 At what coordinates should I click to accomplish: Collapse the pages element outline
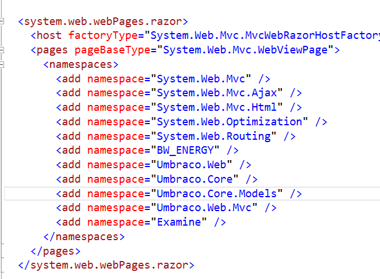(2, 50)
